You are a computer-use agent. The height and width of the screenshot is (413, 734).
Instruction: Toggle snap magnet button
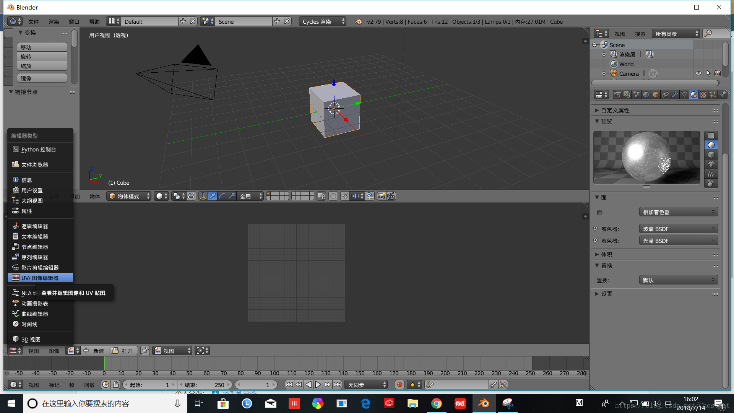click(345, 196)
